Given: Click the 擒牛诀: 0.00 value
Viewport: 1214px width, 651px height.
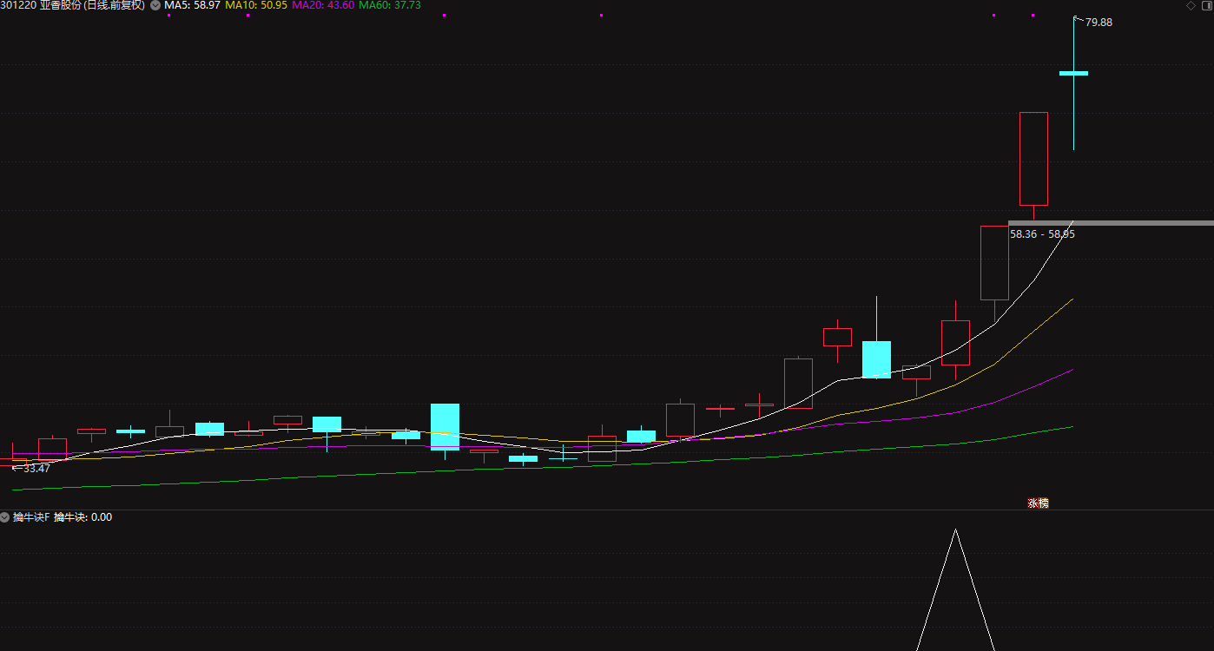Looking at the screenshot, I should point(82,517).
